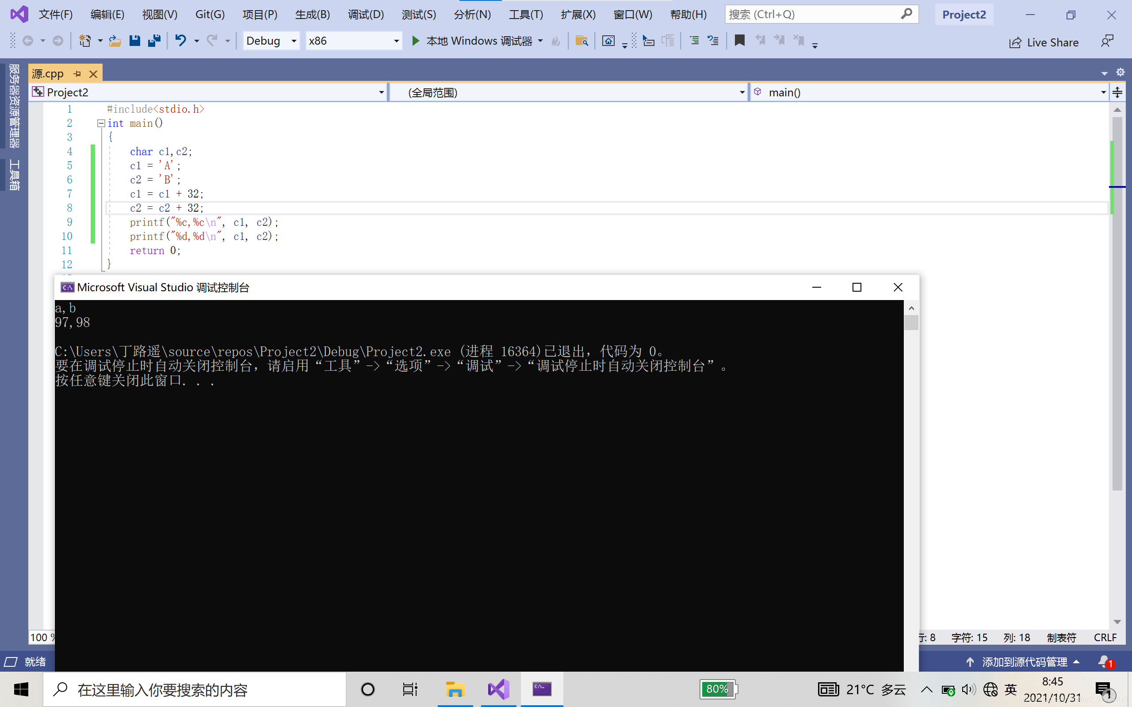Image resolution: width=1132 pixels, height=707 pixels.
Task: Click the debug console vertical scrollbar thumb
Action: (911, 323)
